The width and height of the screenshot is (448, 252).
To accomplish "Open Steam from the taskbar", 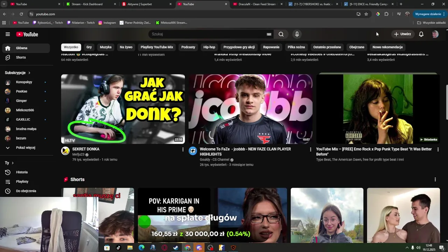I will [176, 248].
